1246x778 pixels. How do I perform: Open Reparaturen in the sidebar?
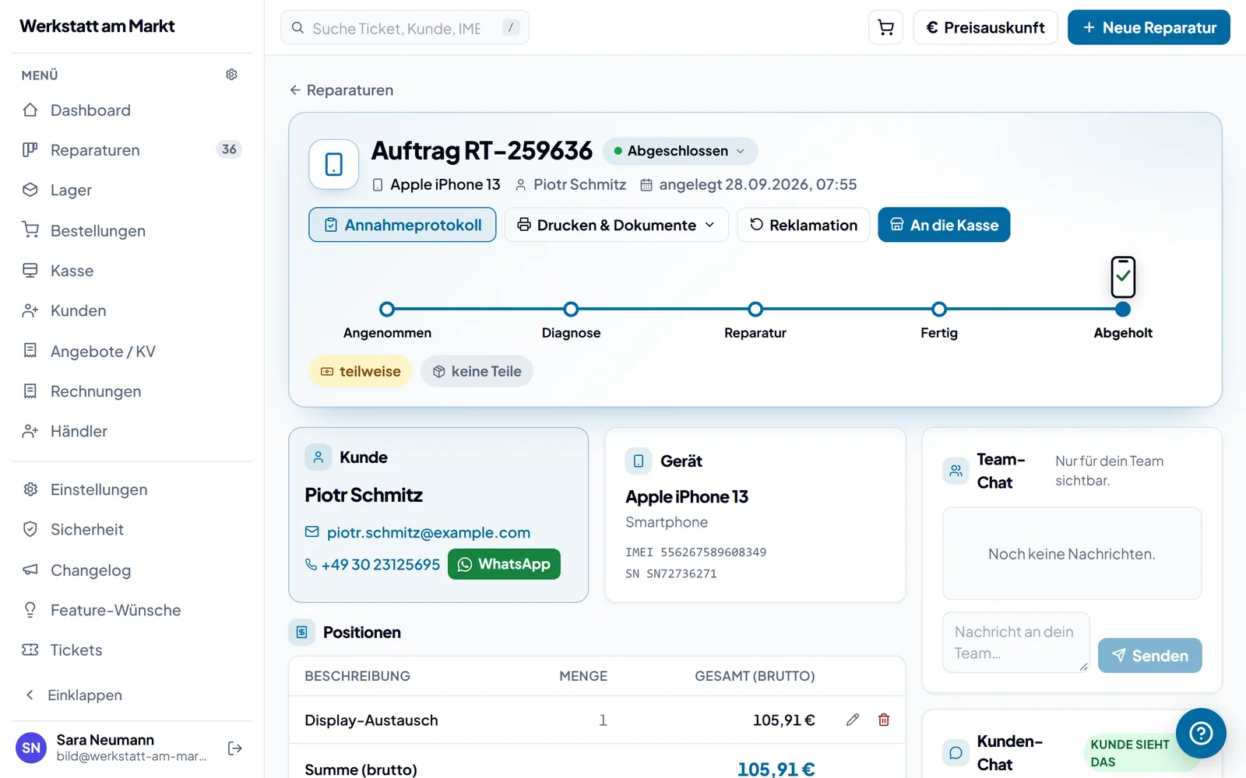click(131, 150)
